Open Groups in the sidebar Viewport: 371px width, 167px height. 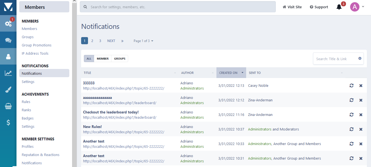[28, 37]
